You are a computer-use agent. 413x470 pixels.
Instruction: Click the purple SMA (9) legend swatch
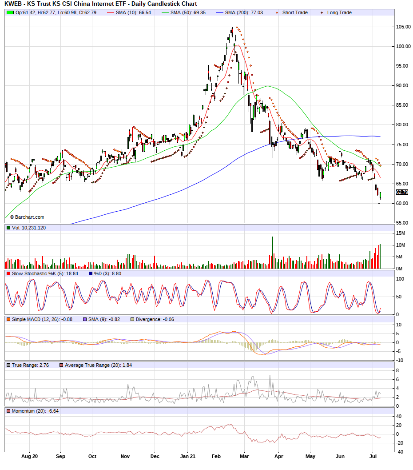pyautogui.click(x=85, y=320)
